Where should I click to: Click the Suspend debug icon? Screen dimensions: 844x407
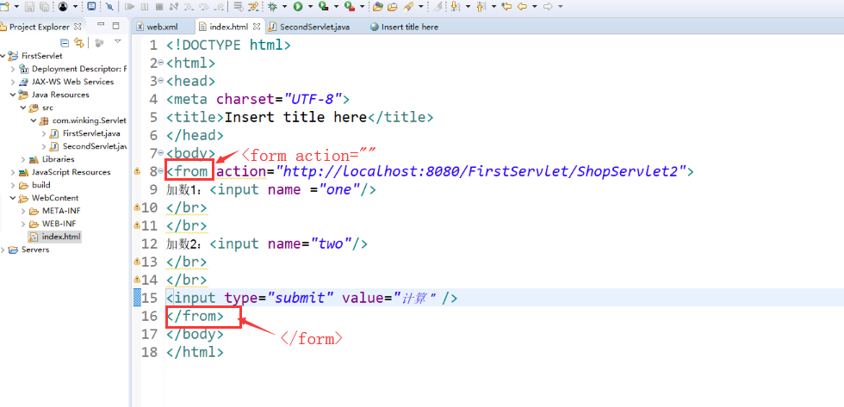point(145,6)
